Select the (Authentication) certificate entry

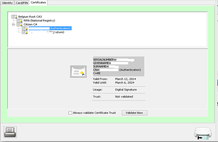pyautogui.click(x=50, y=28)
